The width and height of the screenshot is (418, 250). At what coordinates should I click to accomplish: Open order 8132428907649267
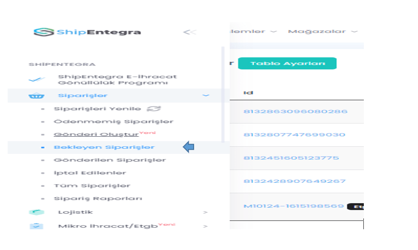pos(295,181)
